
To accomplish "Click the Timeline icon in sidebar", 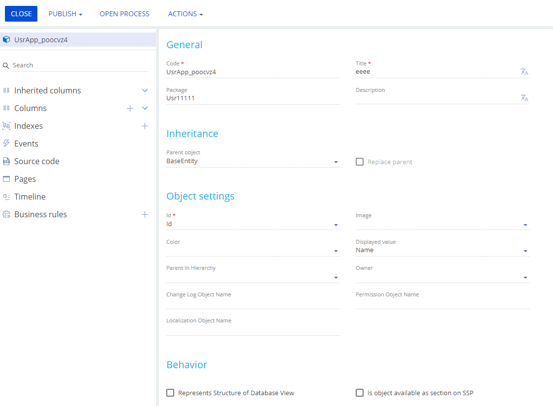I will pos(6,197).
